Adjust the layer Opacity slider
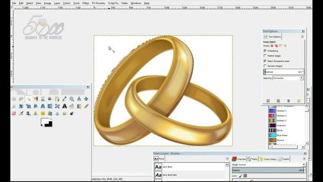 [x=269, y=170]
